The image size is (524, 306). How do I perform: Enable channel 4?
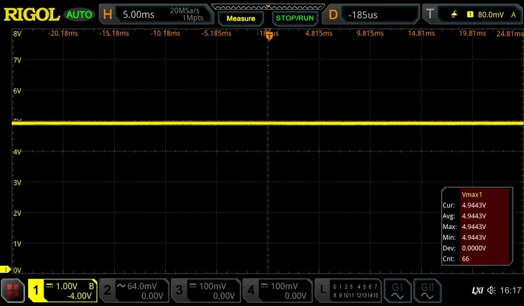(251, 290)
